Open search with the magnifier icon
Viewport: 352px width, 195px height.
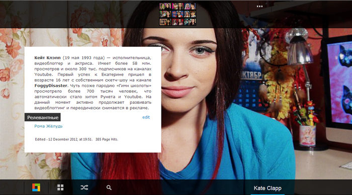coord(109,187)
